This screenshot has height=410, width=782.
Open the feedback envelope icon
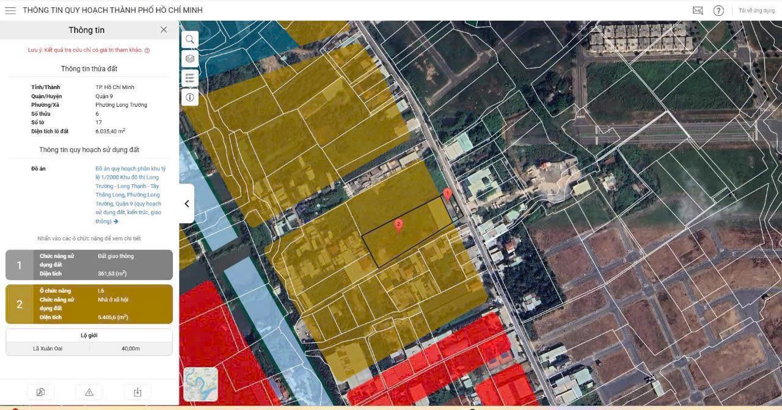(698, 10)
